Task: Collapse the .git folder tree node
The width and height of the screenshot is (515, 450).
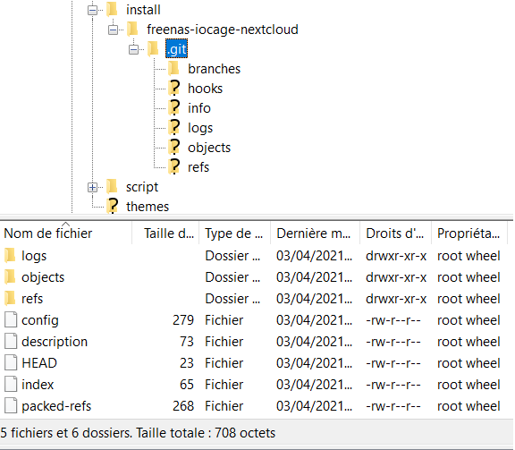Action: [x=133, y=49]
